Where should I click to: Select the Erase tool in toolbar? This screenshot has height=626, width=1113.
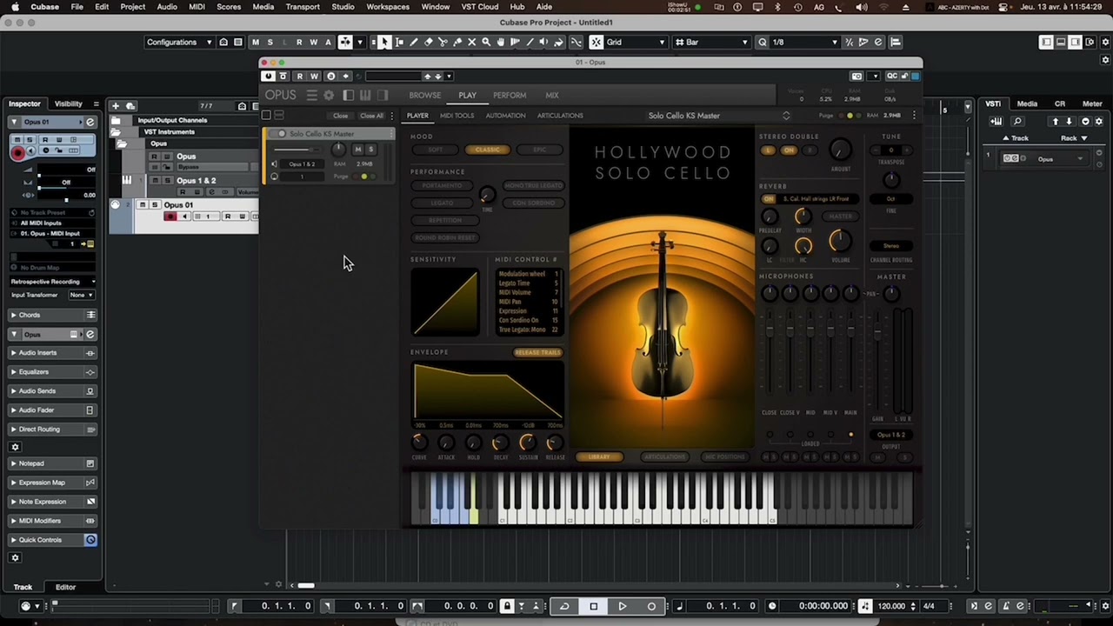(x=429, y=42)
